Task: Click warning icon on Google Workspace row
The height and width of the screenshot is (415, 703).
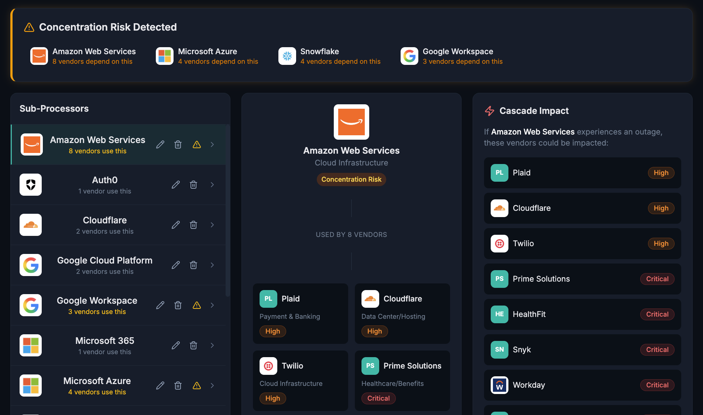Action: click(x=197, y=305)
